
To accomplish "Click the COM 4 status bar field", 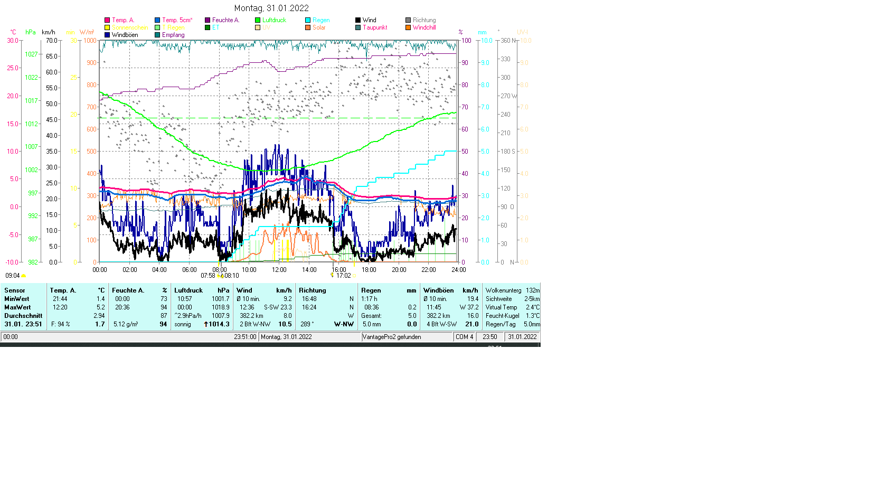I will [x=464, y=337].
